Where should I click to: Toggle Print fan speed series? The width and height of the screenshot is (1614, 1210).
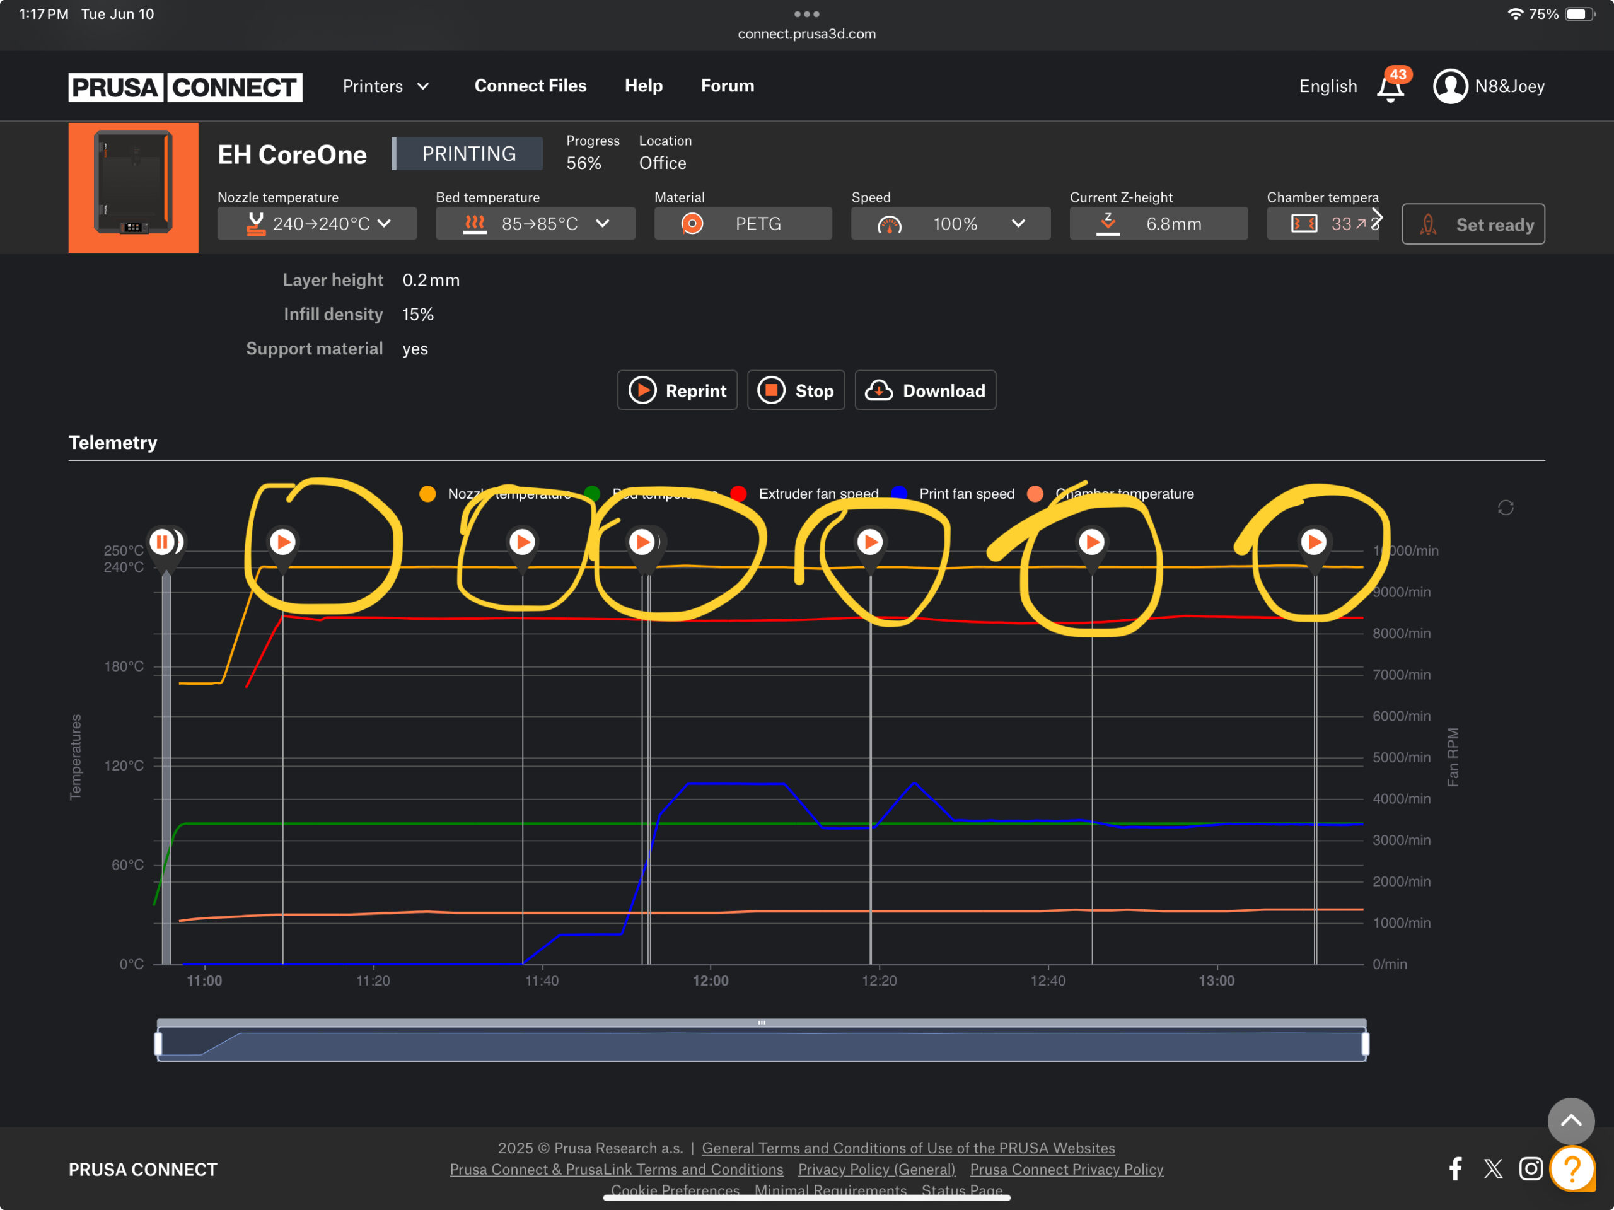[x=953, y=494]
